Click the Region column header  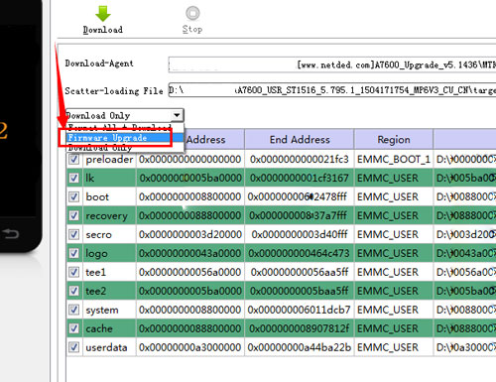394,140
